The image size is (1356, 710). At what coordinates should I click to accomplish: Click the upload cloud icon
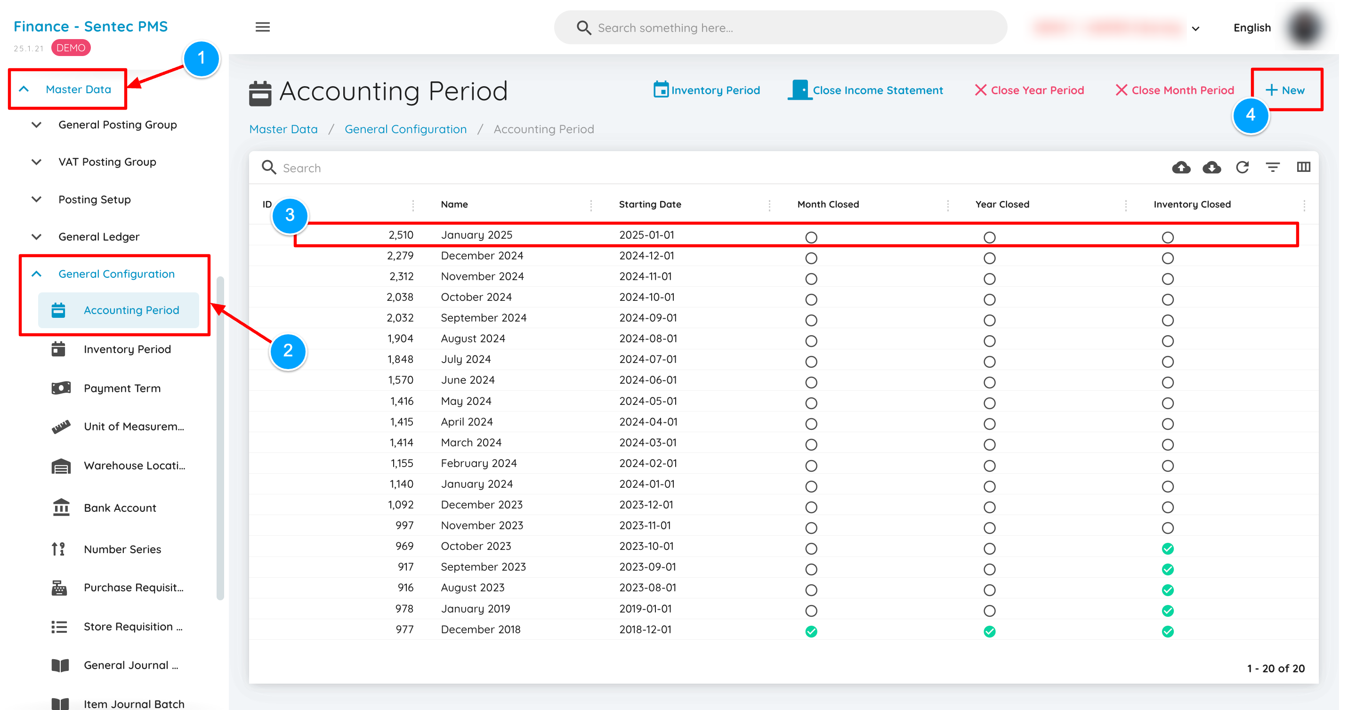pos(1181,167)
